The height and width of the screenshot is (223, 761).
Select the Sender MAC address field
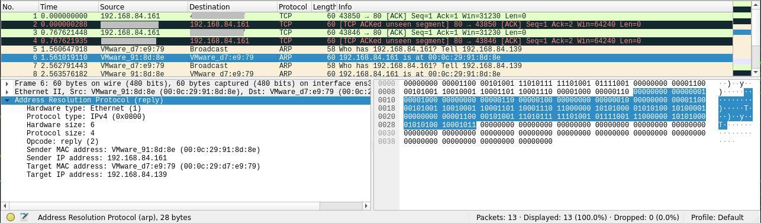click(143, 150)
